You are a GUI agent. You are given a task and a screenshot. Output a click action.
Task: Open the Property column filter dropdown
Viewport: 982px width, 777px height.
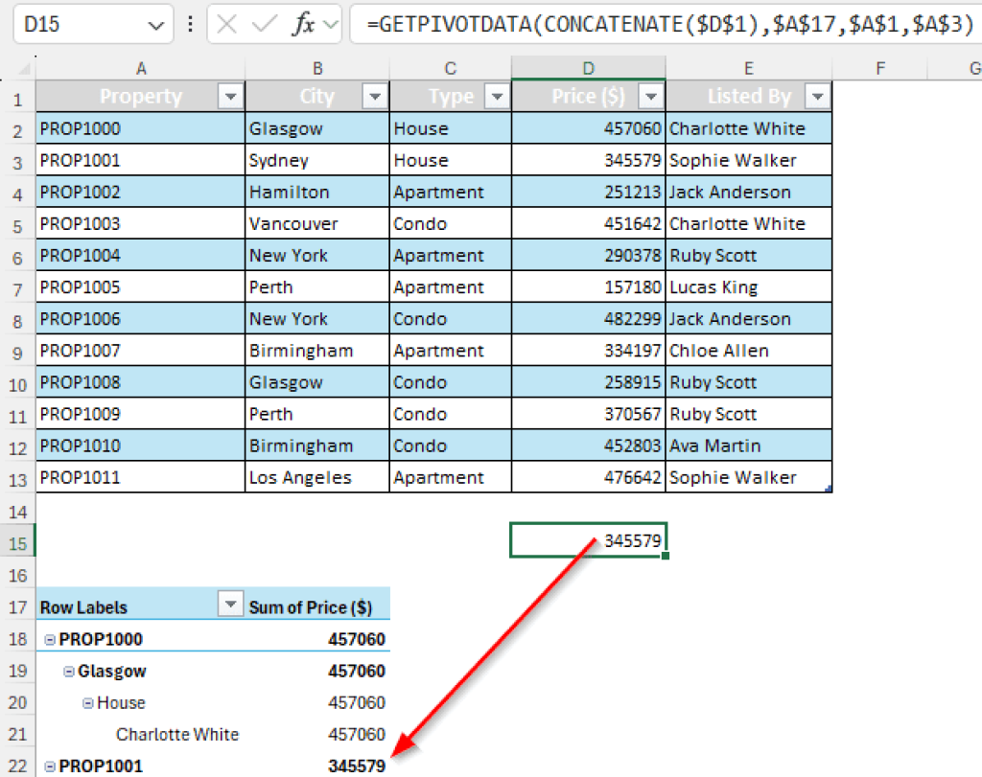pyautogui.click(x=231, y=97)
